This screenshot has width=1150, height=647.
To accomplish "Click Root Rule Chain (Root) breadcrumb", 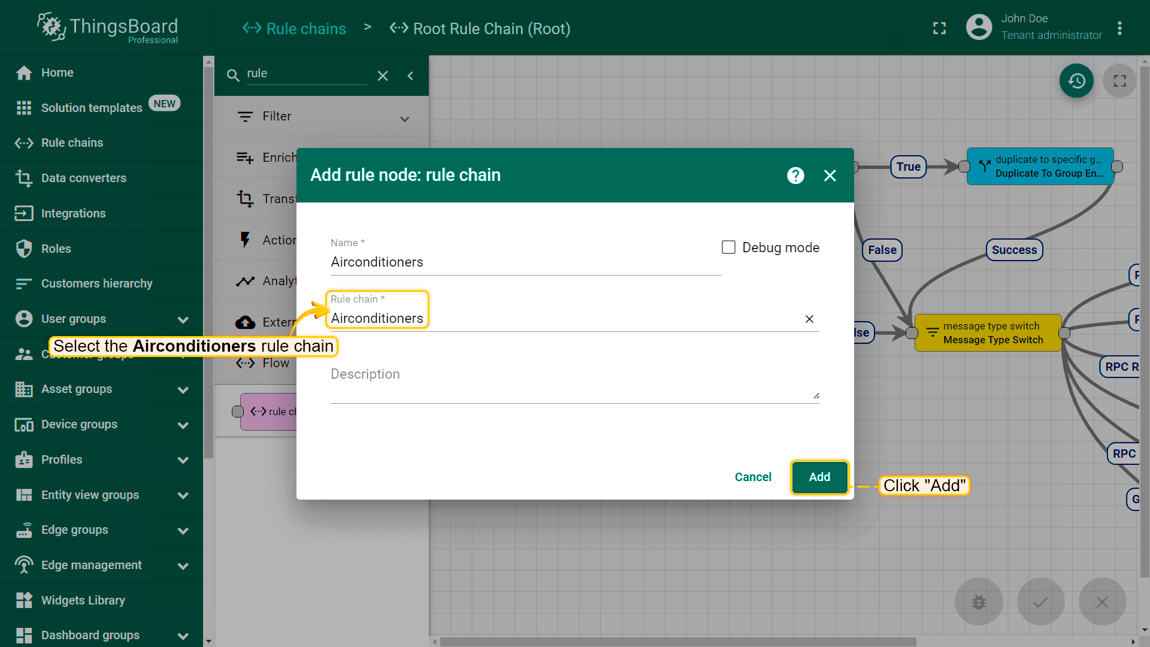I will [x=480, y=28].
